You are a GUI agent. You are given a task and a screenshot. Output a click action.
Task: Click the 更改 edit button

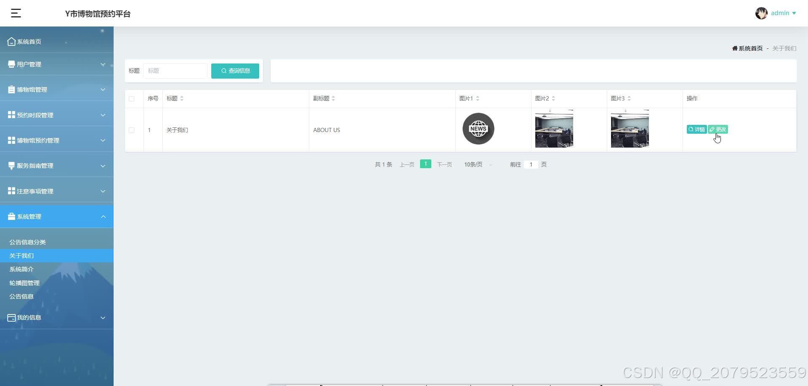tap(718, 130)
